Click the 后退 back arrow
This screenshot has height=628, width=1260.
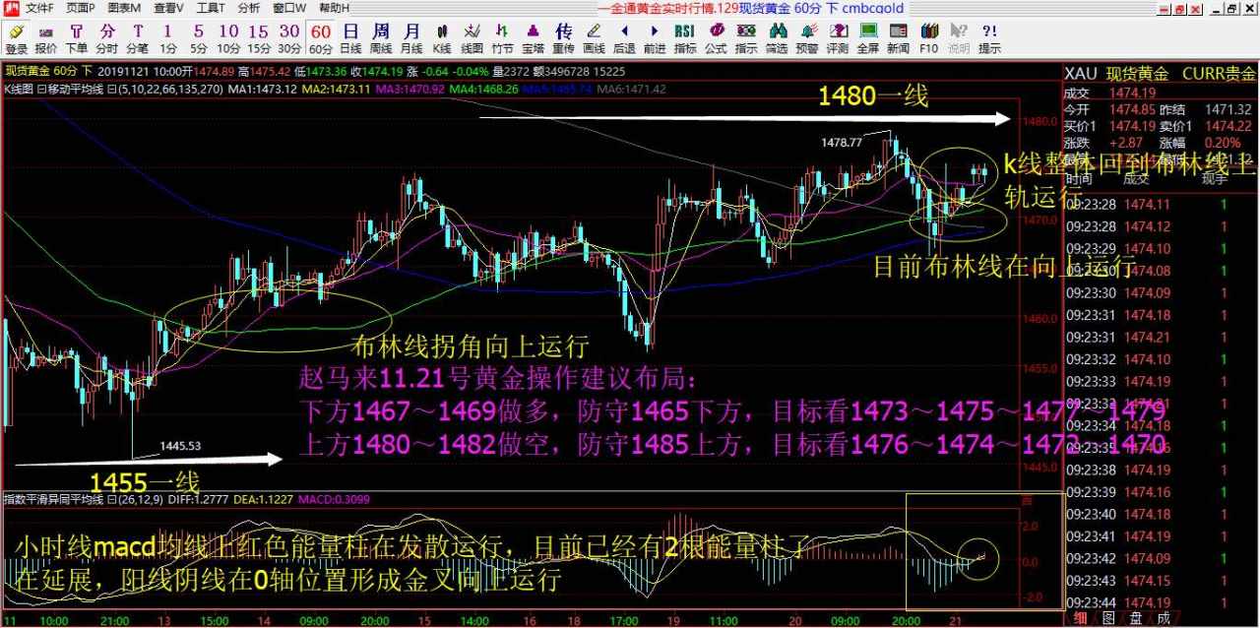pyautogui.click(x=624, y=38)
